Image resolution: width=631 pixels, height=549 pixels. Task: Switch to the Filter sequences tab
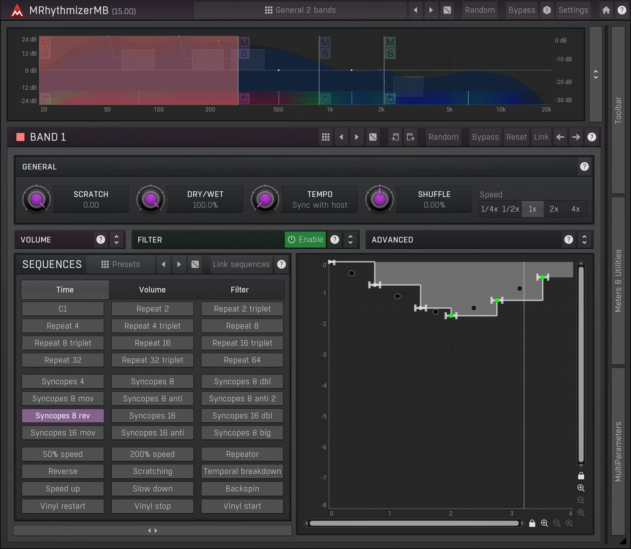239,290
